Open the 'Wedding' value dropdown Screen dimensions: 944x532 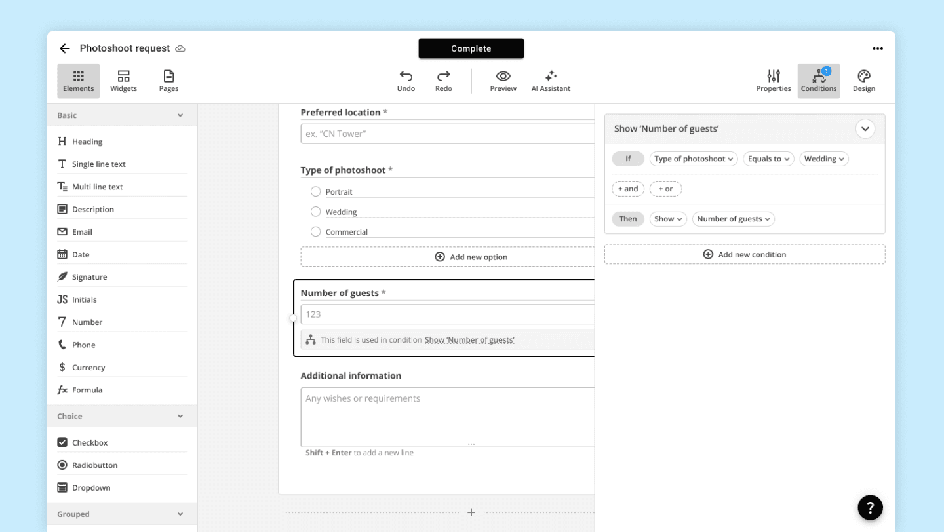tap(824, 159)
